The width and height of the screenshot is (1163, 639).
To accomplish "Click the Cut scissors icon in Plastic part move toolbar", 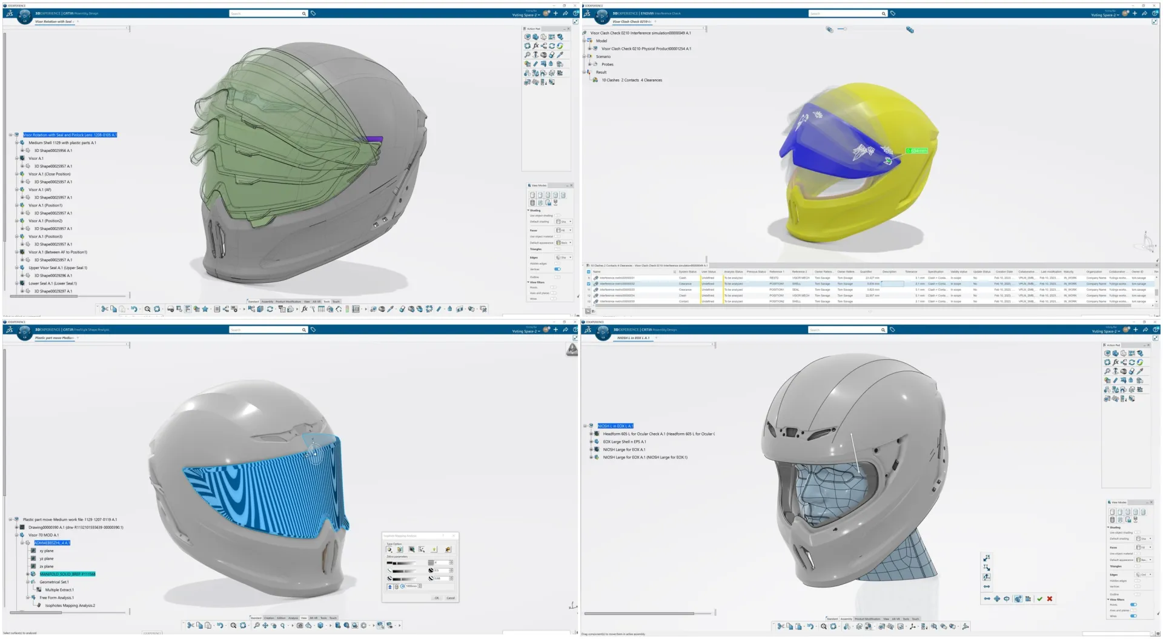I will coord(191,626).
